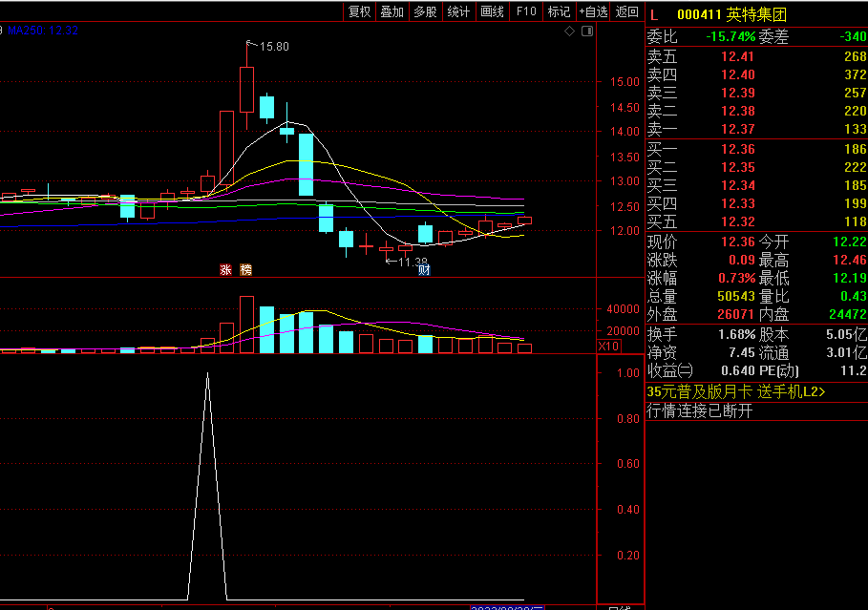
Task: Click the 内盘 value 24472
Action: (848, 315)
